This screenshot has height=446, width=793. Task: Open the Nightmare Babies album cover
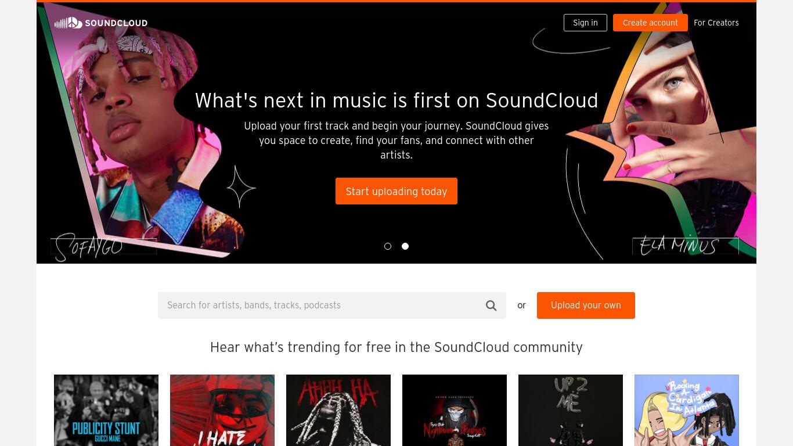tap(455, 410)
